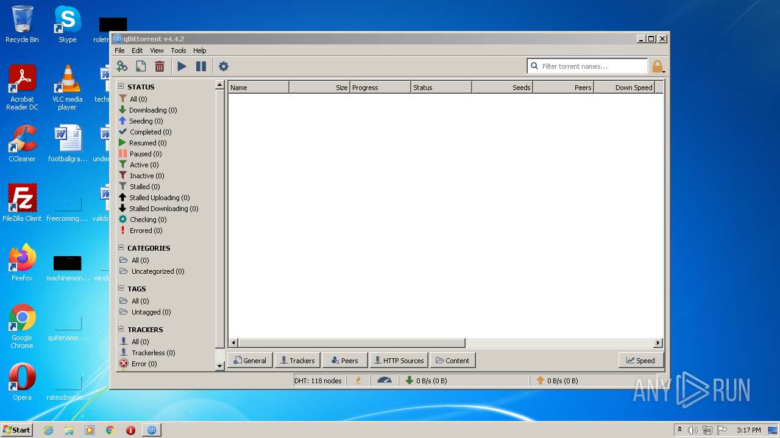Select the Errored (0) filter
This screenshot has height=438, width=780.
[x=140, y=231]
